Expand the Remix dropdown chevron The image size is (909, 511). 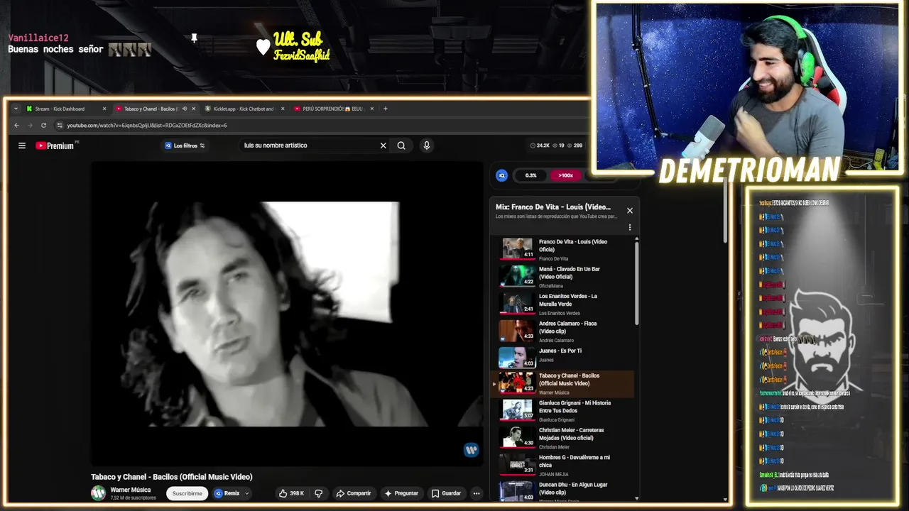click(247, 493)
